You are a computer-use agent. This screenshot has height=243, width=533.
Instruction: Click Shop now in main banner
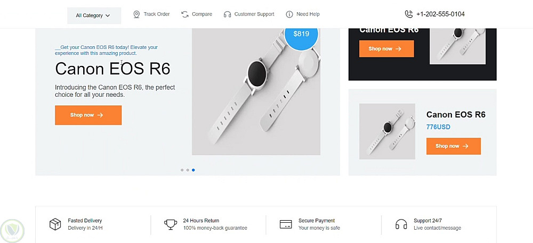pyautogui.click(x=88, y=115)
